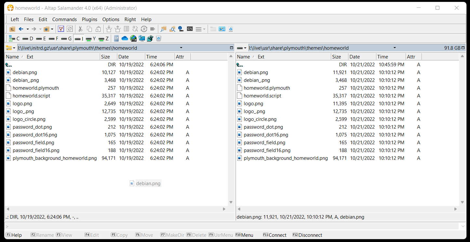
Task: Open the command shell icon
Action: pos(190,29)
